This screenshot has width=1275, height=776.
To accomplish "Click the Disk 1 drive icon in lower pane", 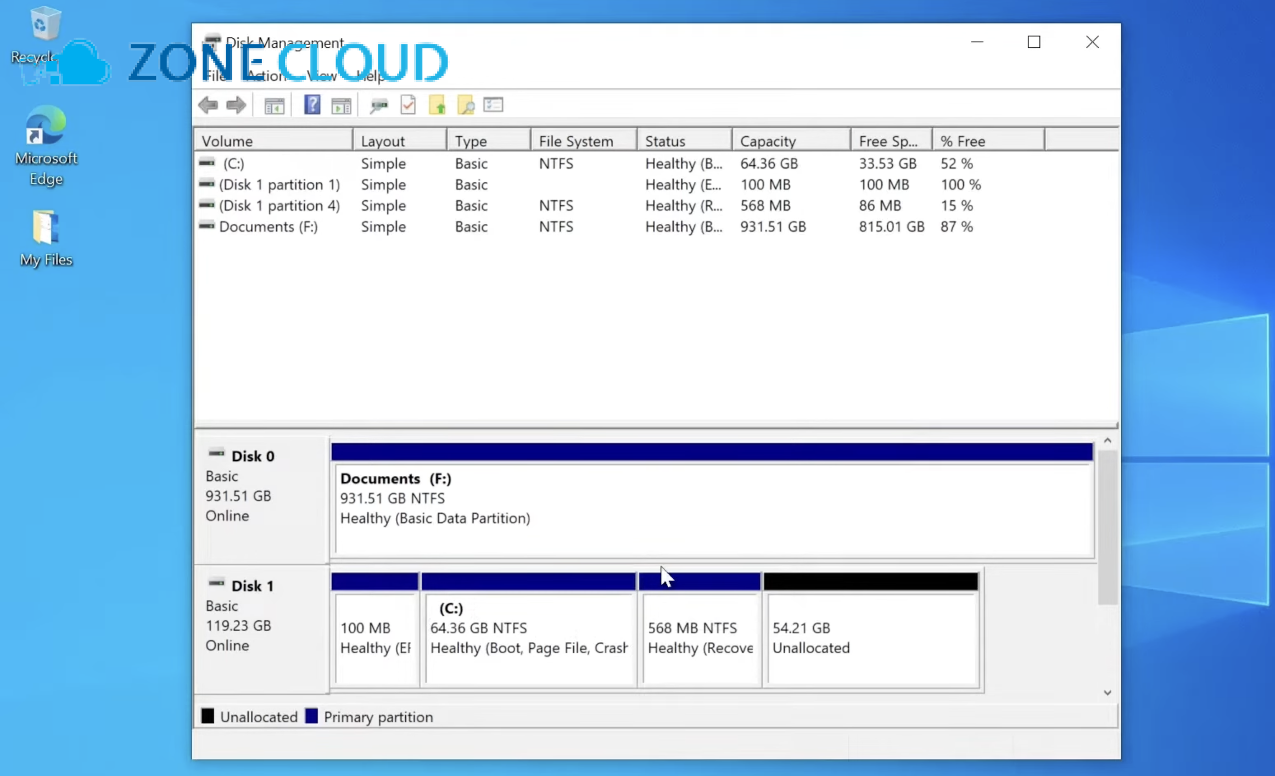I will coord(217,583).
